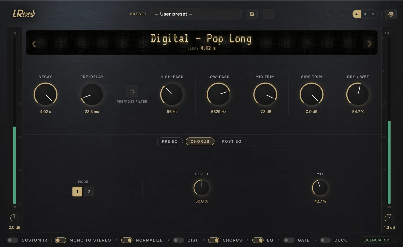Open settings with the gear icon

(x=391, y=14)
